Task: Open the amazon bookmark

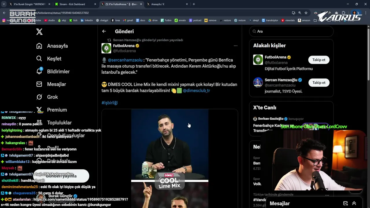Action: click(x=304, y=20)
